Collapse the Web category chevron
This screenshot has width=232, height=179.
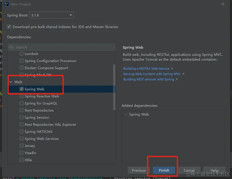(x=11, y=82)
